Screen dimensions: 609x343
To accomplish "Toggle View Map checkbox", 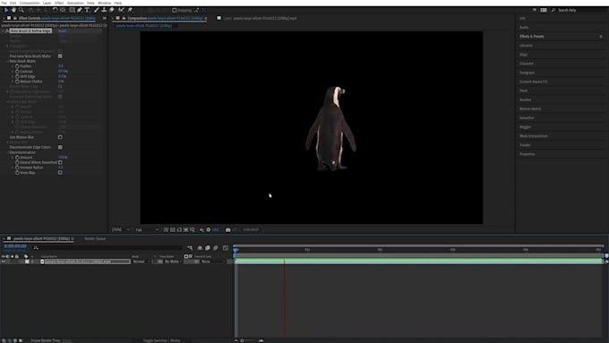I will [x=60, y=173].
